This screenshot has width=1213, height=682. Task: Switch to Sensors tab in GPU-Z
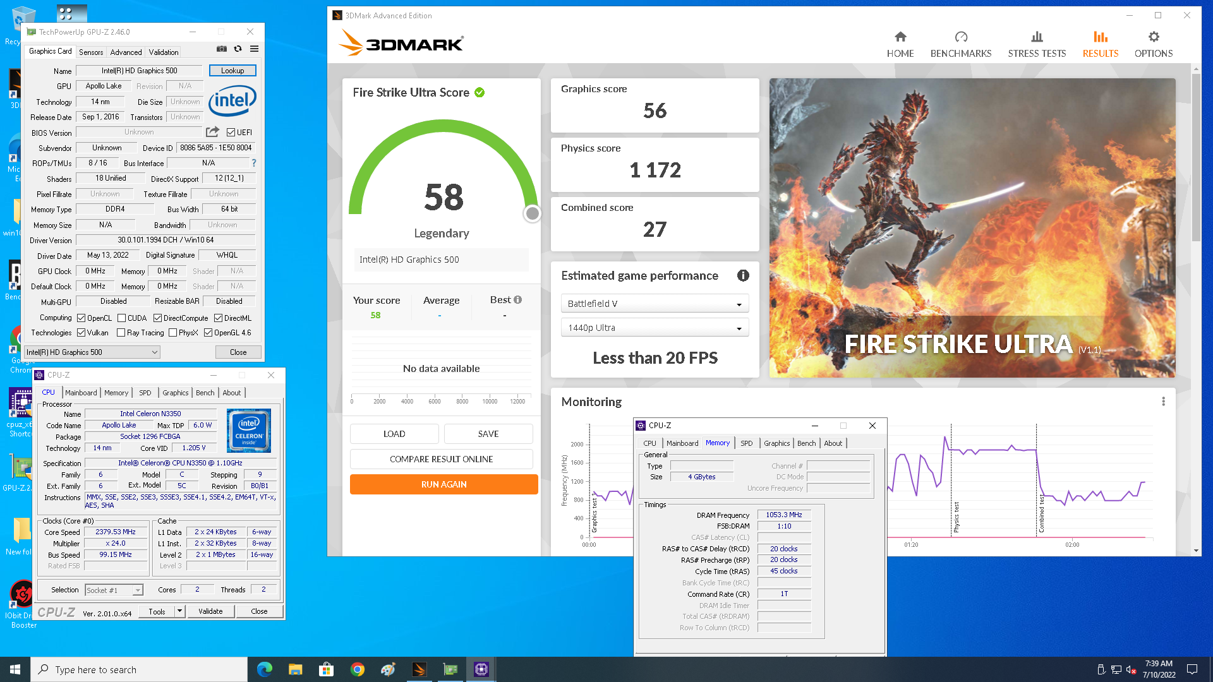tap(91, 52)
